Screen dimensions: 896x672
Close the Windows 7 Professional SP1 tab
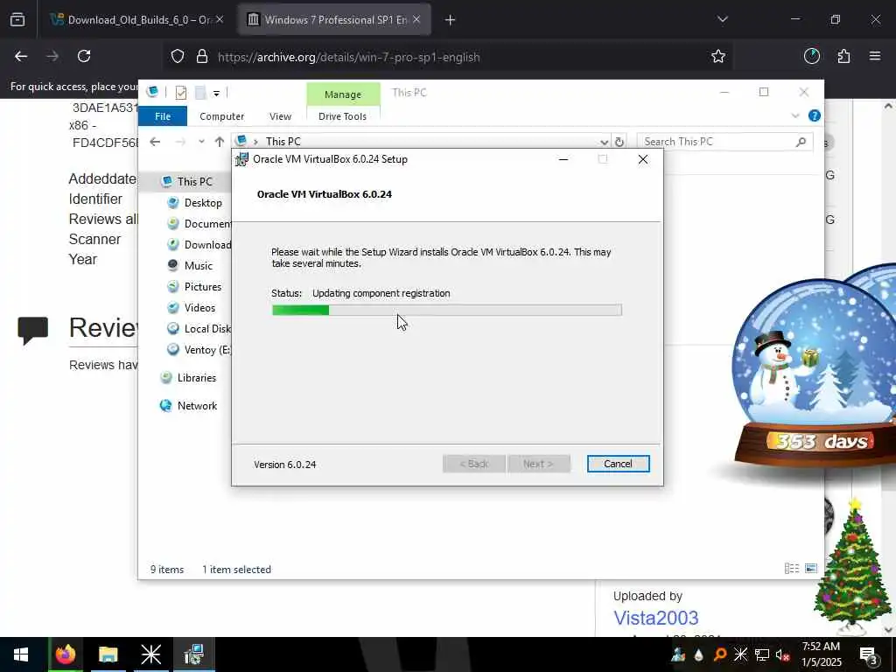pos(416,20)
